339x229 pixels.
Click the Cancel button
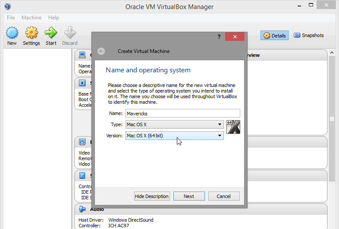[224, 196]
